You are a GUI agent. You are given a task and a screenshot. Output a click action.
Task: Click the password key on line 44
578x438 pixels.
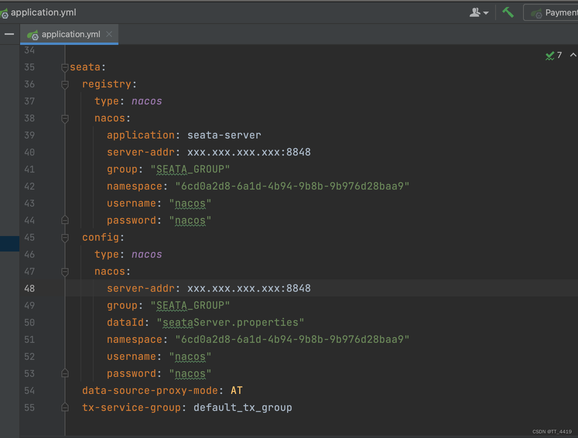132,221
